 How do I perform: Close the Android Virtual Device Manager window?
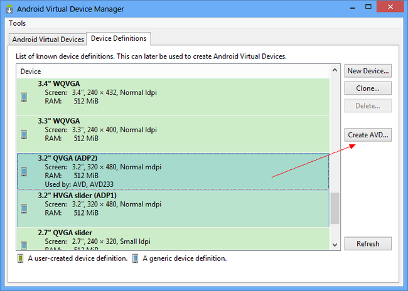click(390, 6)
